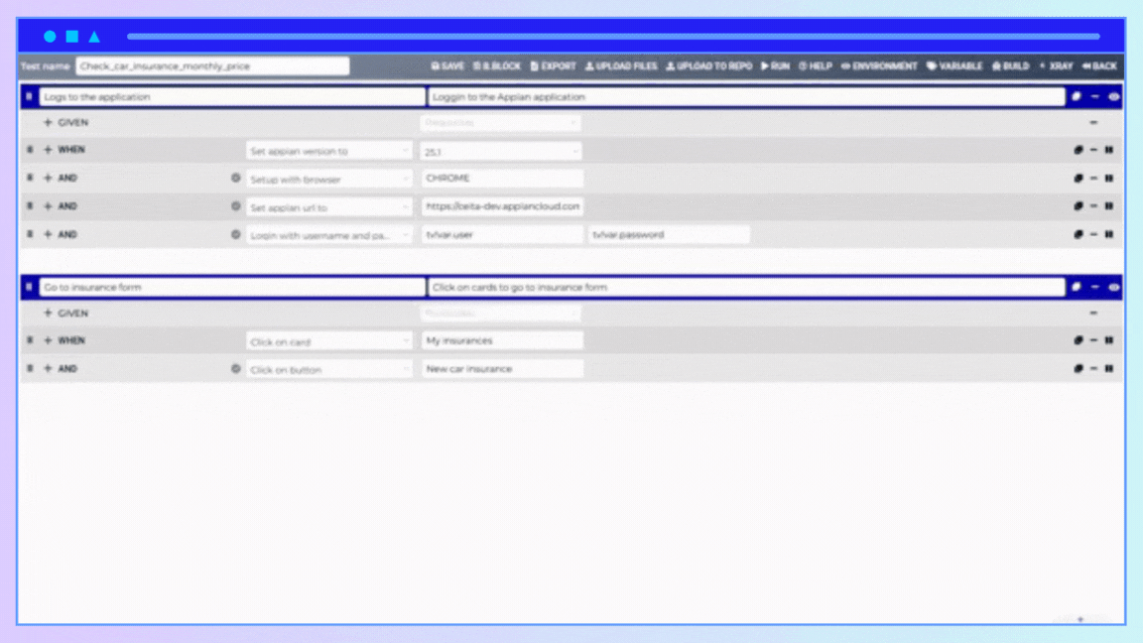Click Back to leave the editor

coord(1098,66)
